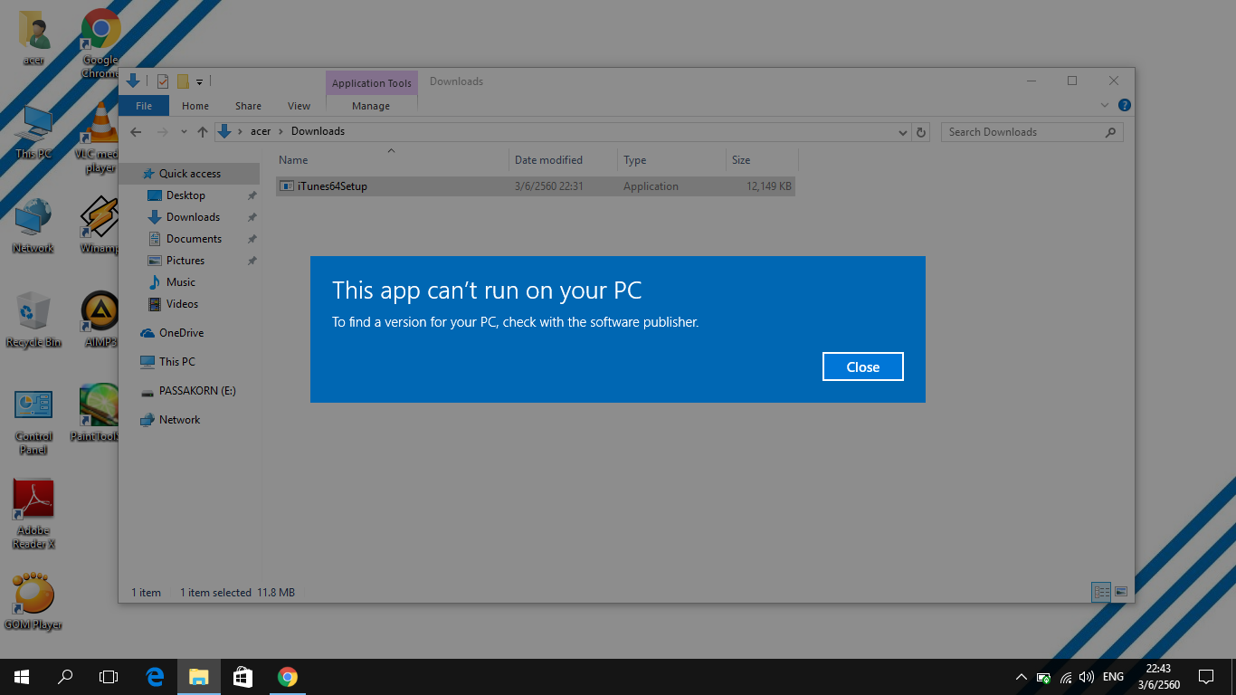Launch Microsoft Edge from the taskbar
This screenshot has height=695, width=1236.
[155, 677]
